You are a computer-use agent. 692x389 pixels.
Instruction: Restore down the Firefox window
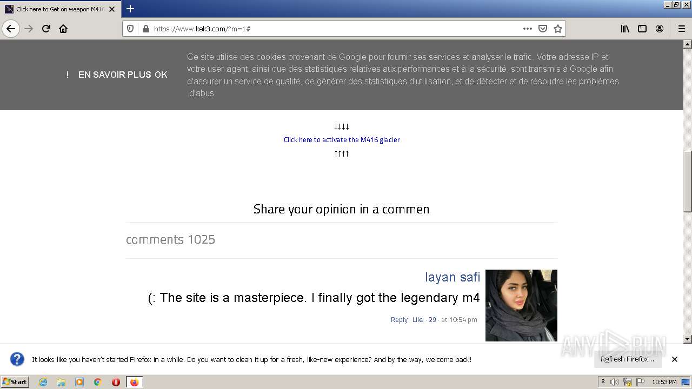point(676,4)
